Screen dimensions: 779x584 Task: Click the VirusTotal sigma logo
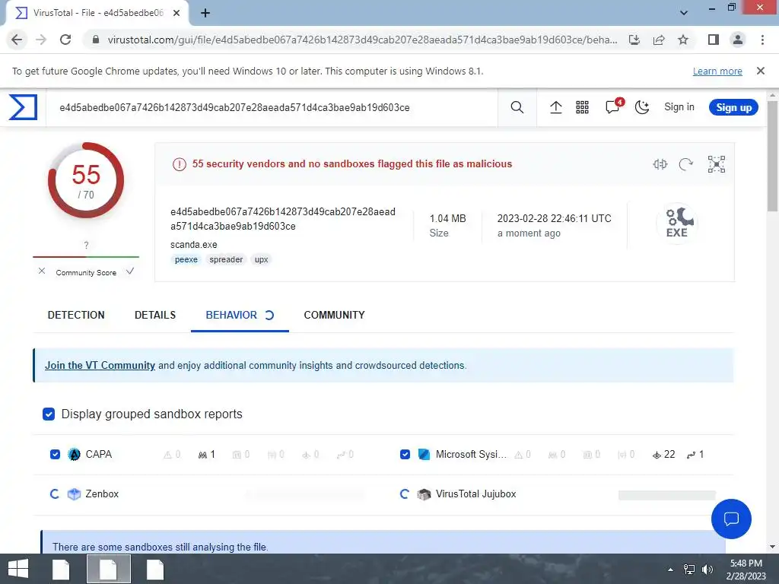pyautogui.click(x=23, y=107)
